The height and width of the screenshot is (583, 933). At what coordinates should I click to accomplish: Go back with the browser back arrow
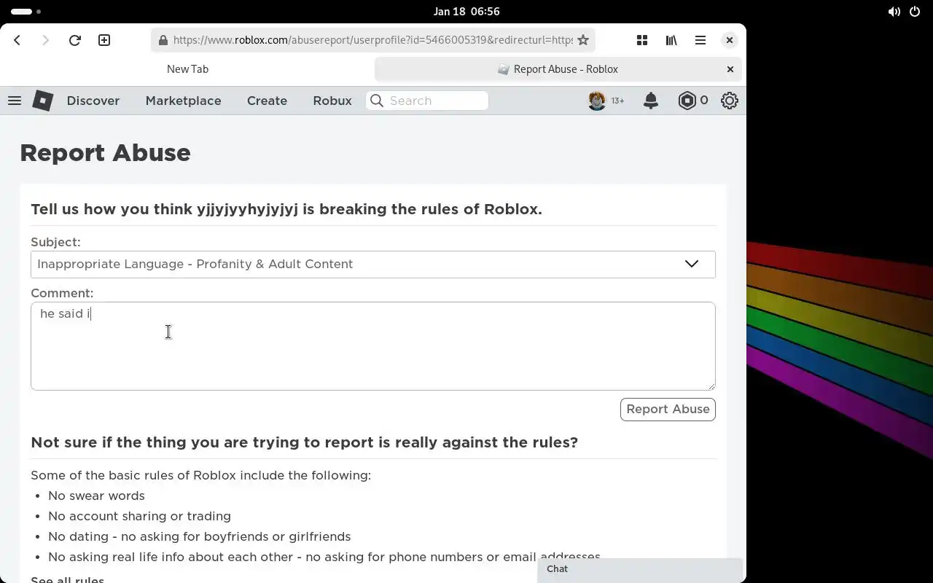(x=17, y=40)
